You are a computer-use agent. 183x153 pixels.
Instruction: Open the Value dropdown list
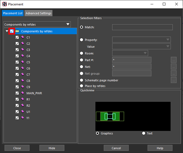tap(141, 46)
